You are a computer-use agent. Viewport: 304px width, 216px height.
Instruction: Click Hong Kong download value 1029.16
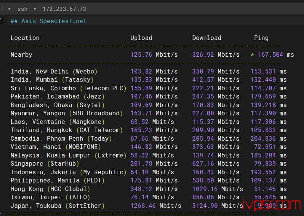click(205, 189)
